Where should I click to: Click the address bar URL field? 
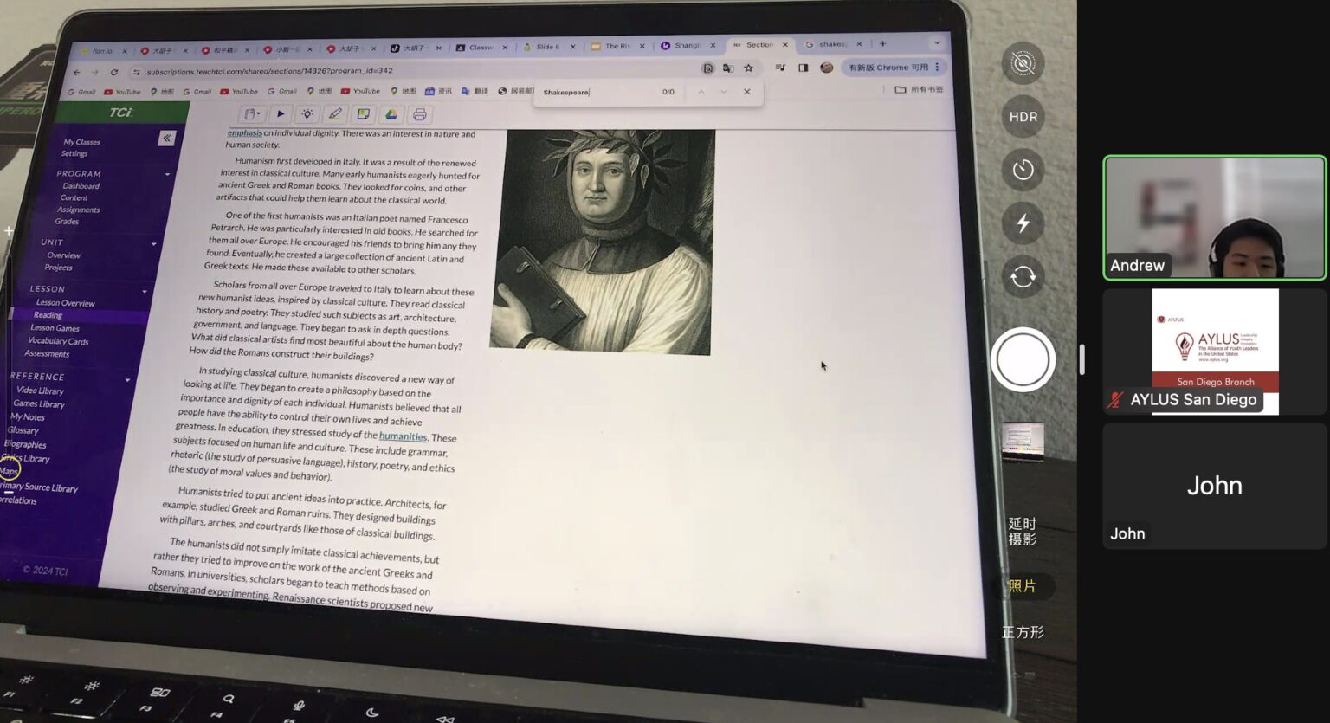click(416, 70)
